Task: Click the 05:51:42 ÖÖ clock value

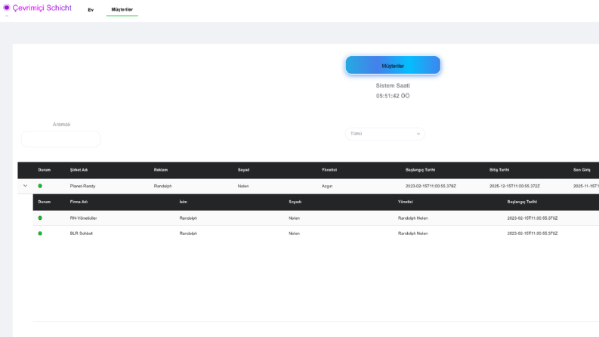Action: (393, 96)
